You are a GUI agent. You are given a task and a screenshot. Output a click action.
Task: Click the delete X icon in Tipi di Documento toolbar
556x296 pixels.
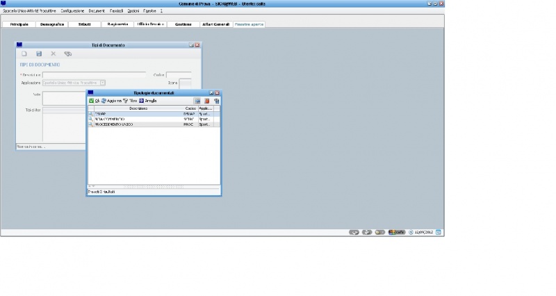pos(54,54)
